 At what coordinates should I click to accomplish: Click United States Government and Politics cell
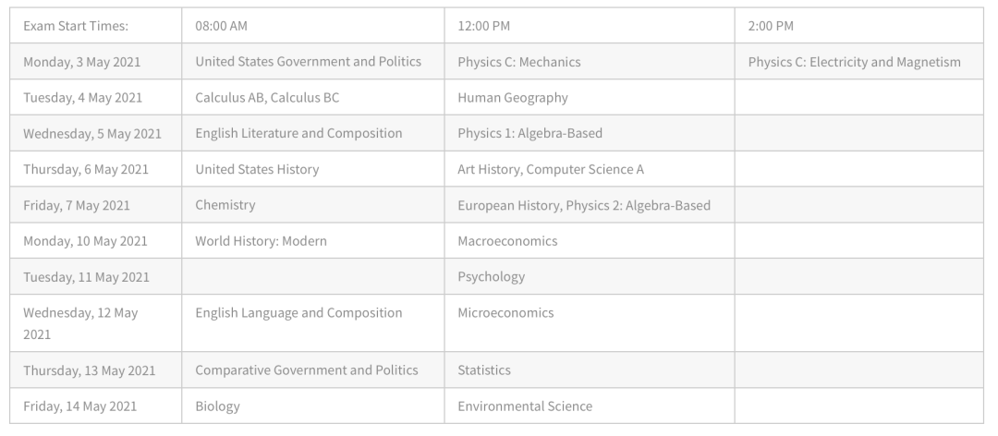coord(313,62)
